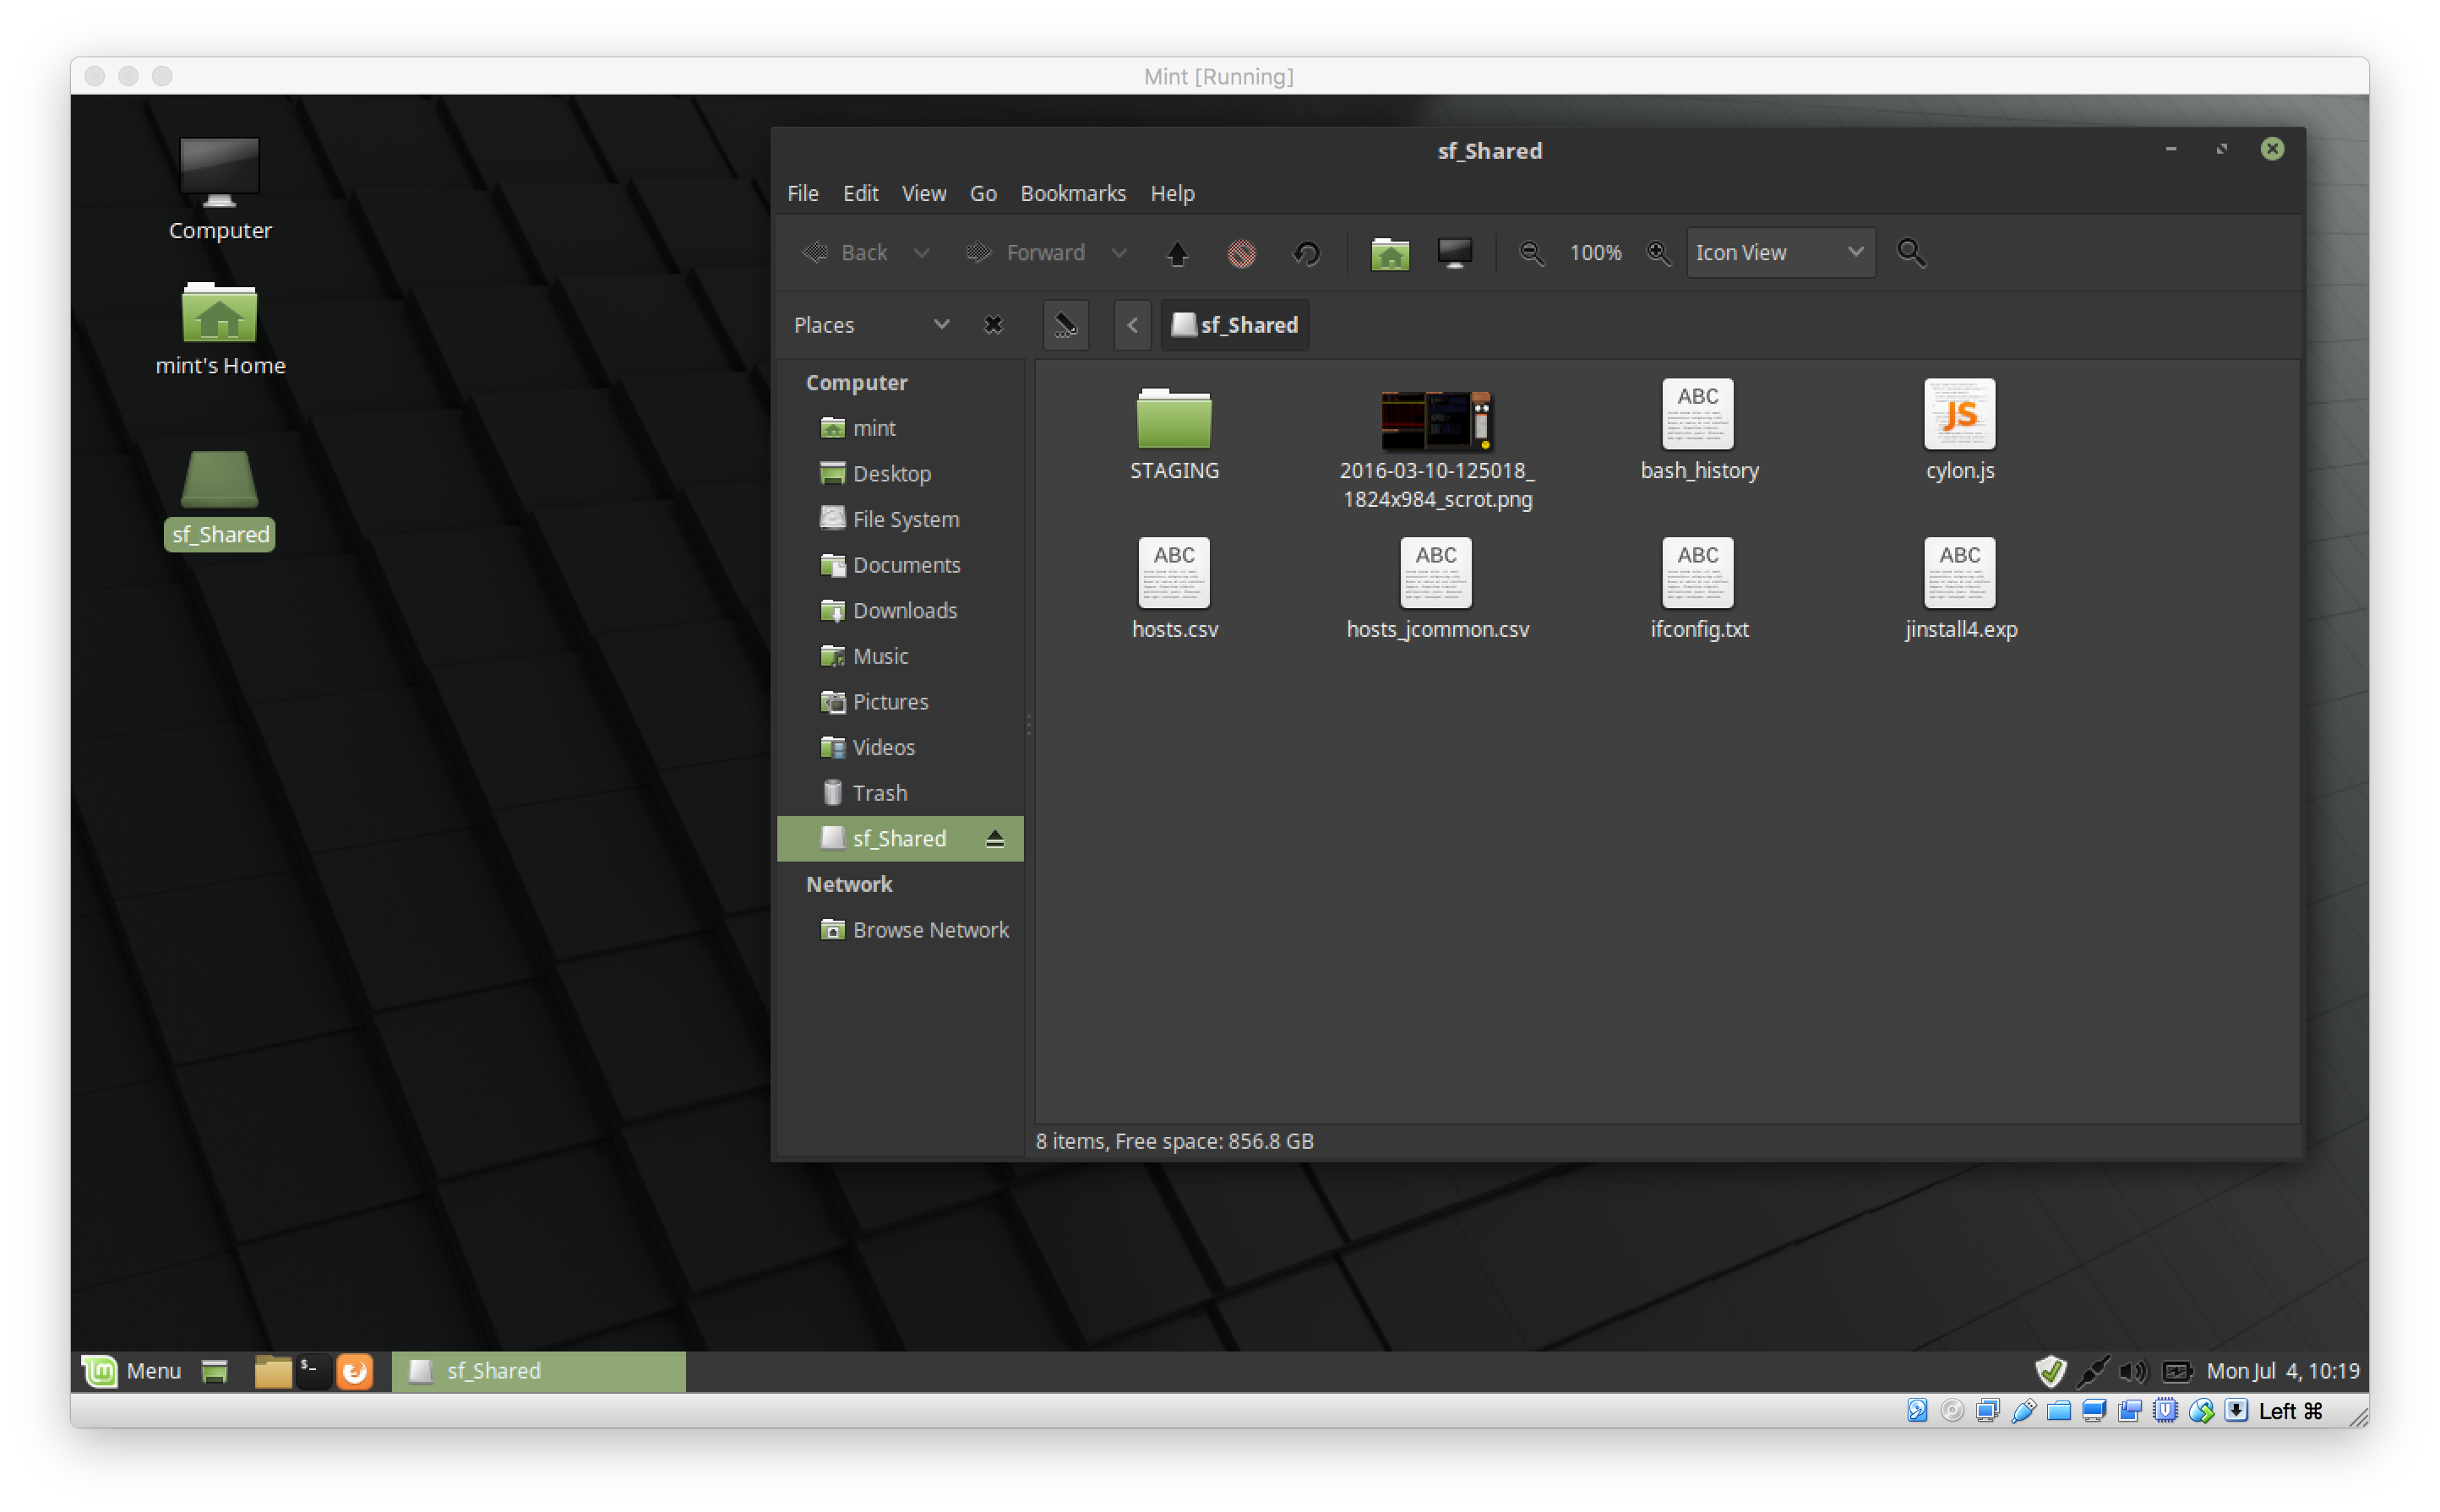Open file search magnifier
The width and height of the screenshot is (2440, 1512).
coord(1911,253)
